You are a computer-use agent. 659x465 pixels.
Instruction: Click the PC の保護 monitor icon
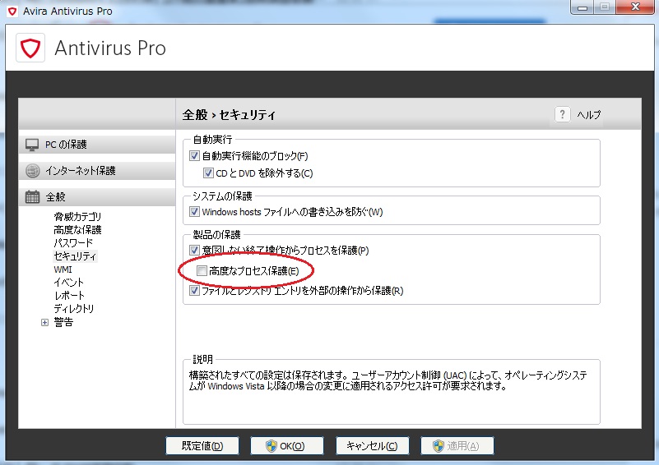click(32, 145)
